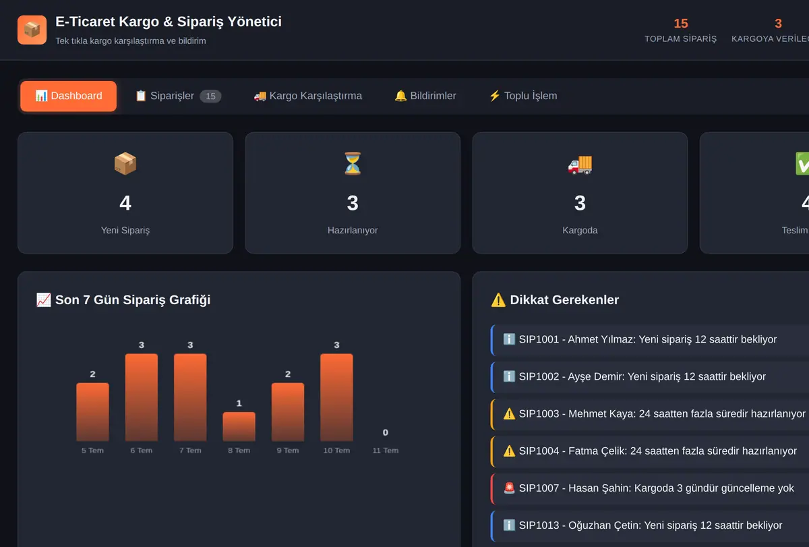Click the chart bar for 8 Tem
The height and width of the screenshot is (547, 809).
point(239,426)
